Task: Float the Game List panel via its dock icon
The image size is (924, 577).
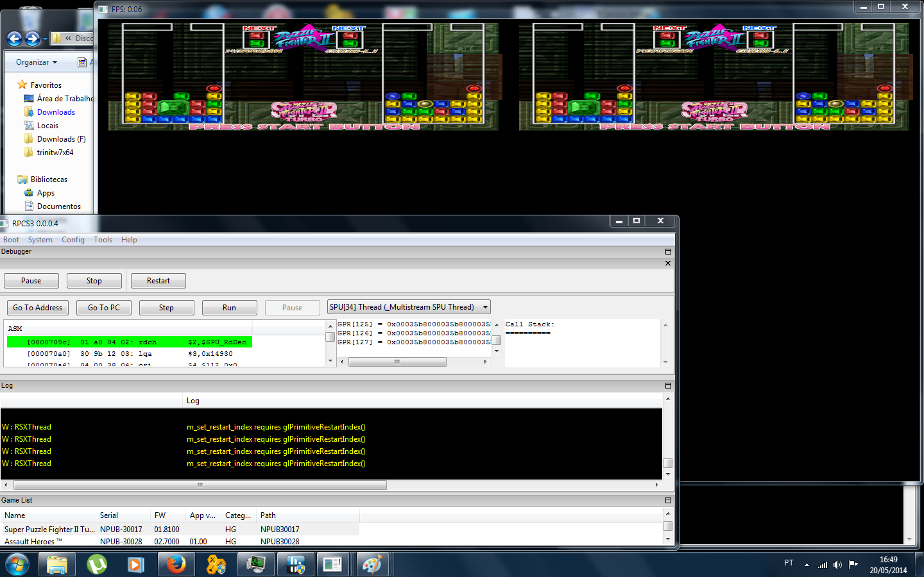Action: 667,501
